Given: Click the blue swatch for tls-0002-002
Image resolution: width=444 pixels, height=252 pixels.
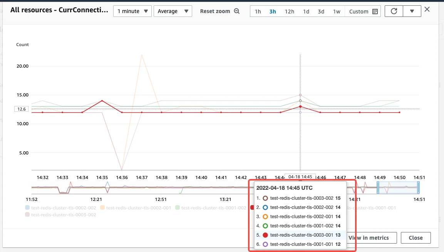Looking at the screenshot, I should coord(27,208).
